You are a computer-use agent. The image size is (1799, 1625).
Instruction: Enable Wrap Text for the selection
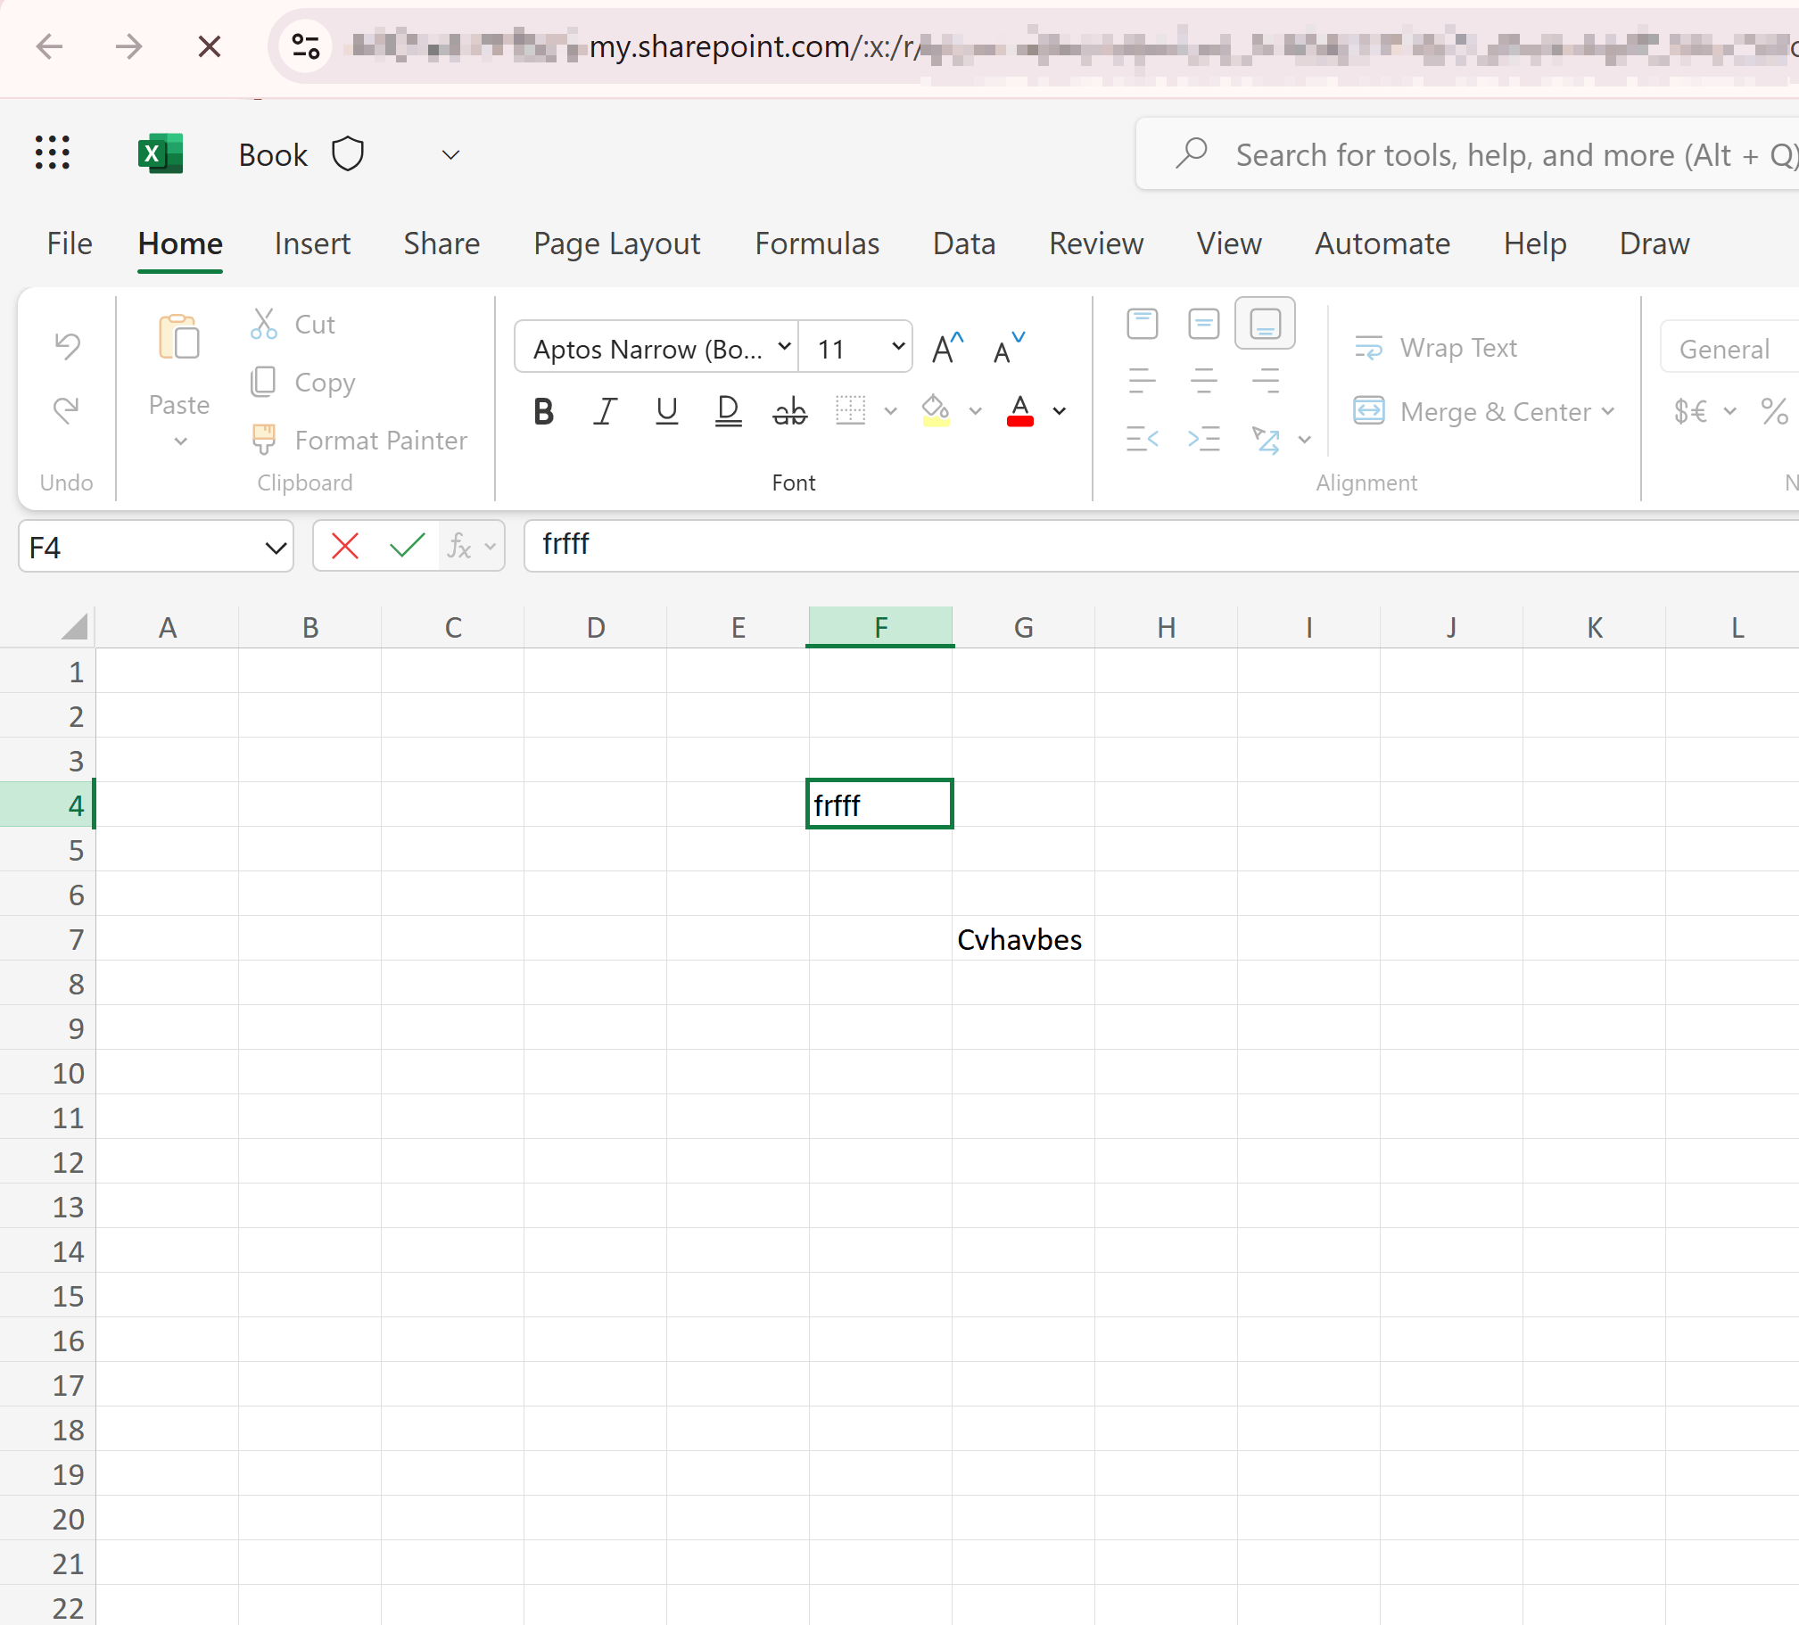(x=1436, y=348)
